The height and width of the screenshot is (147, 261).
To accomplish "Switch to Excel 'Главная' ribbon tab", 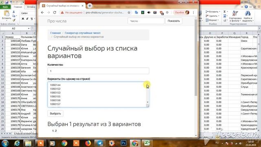I will [18, 7].
